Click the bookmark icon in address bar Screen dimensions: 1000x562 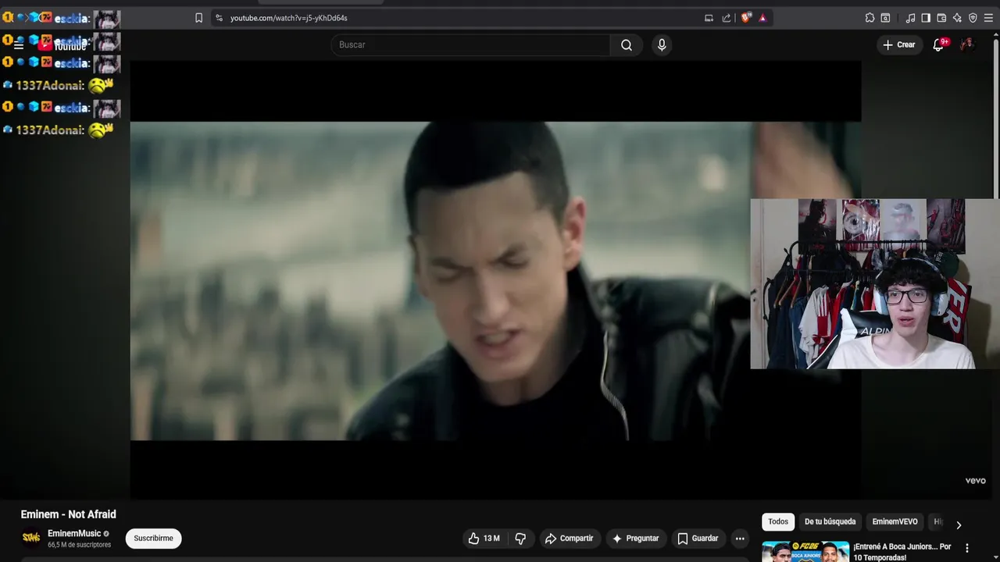tap(198, 18)
